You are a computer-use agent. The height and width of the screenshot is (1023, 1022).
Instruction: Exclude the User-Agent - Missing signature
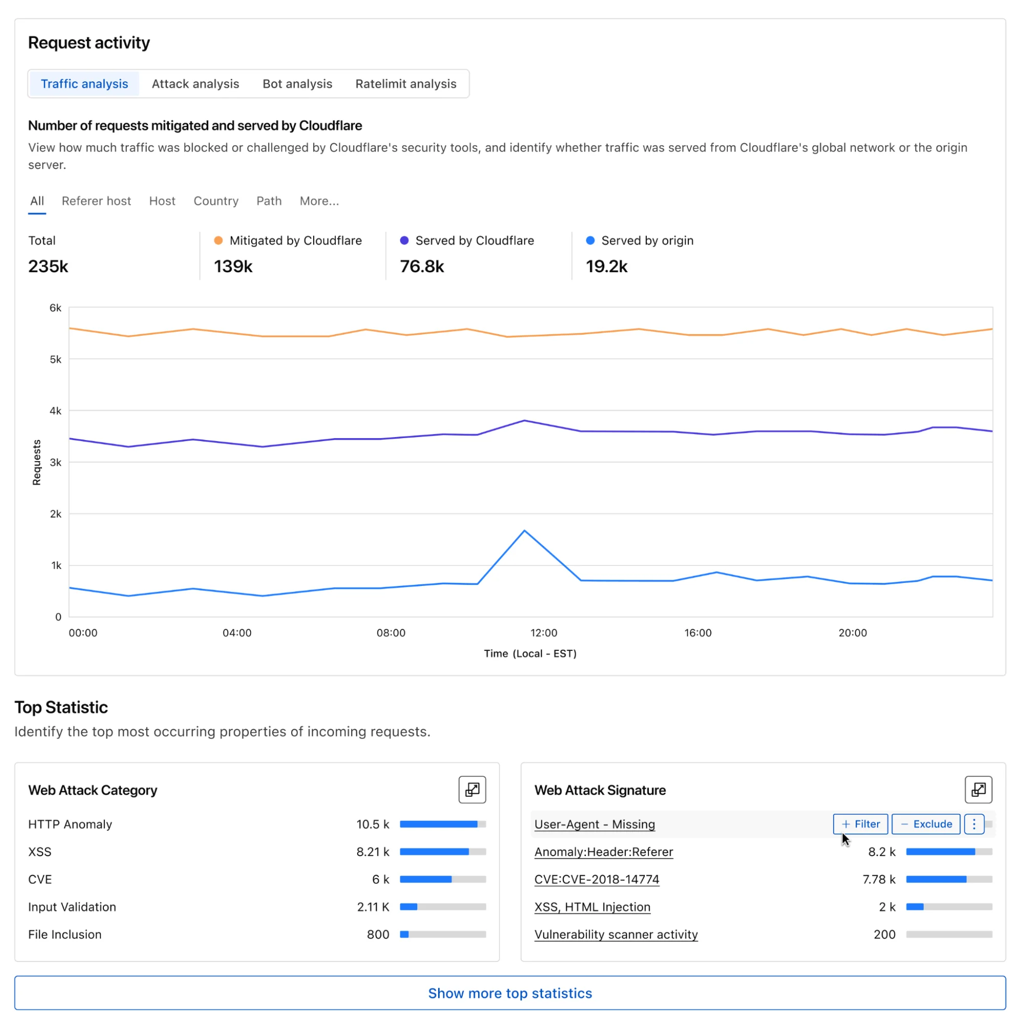point(925,824)
